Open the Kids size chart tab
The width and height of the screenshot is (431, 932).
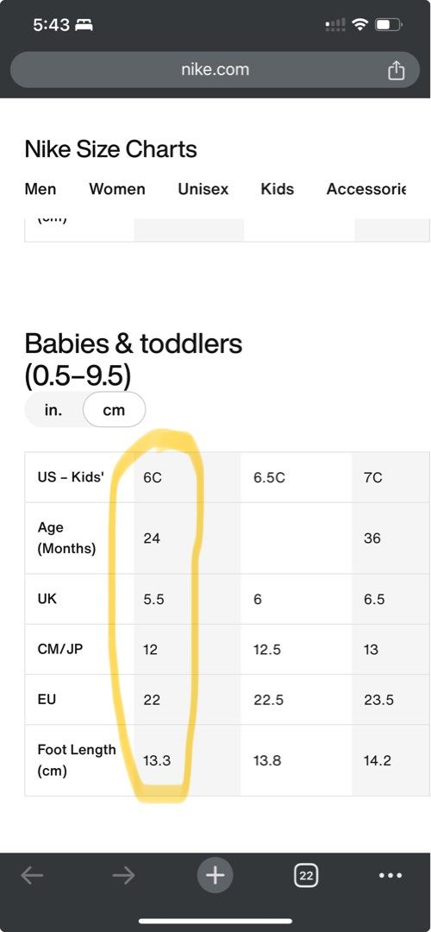click(x=278, y=189)
